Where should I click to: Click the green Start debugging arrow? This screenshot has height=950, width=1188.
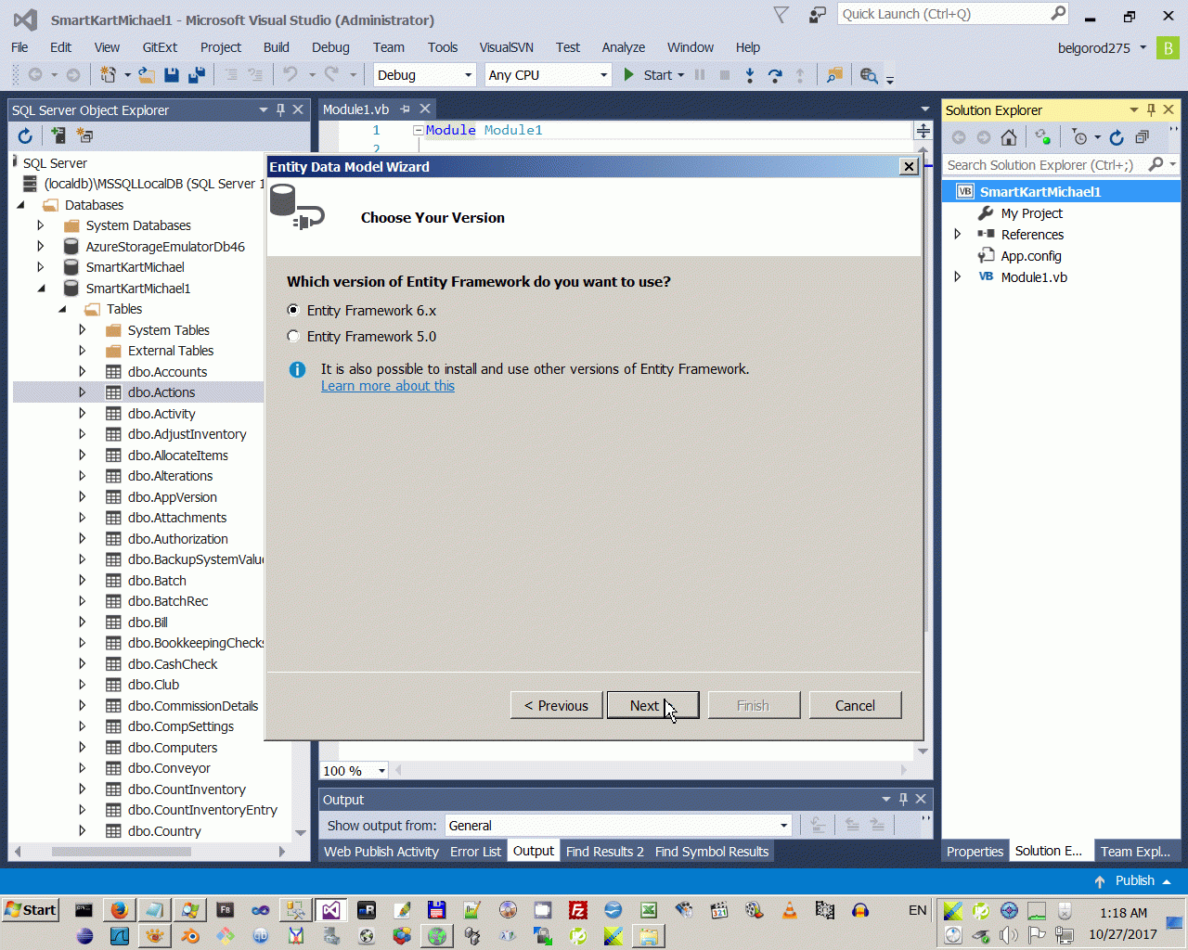[629, 75]
